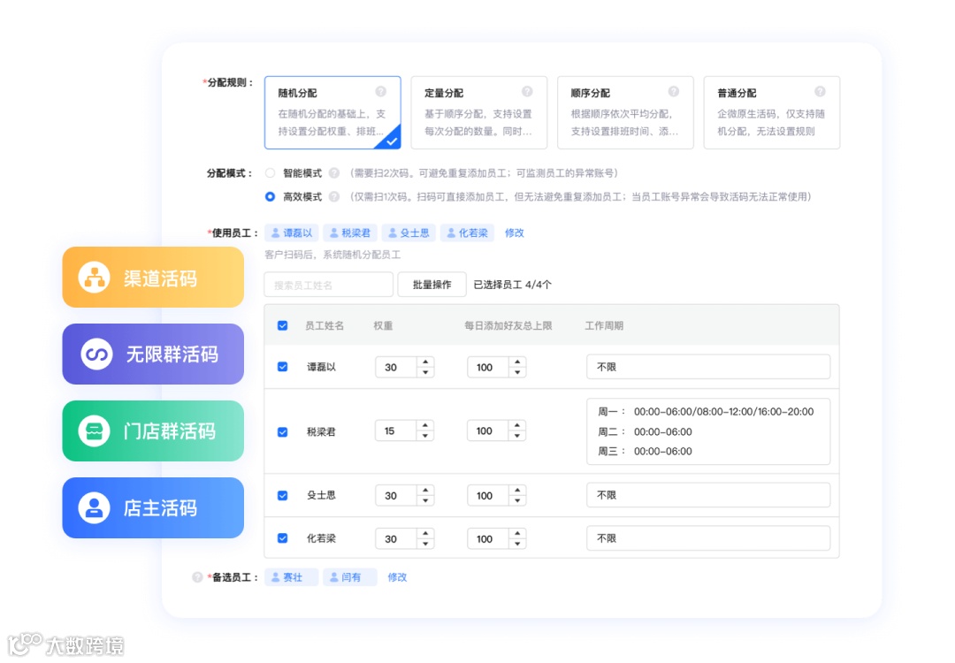Screen dimensions: 955x663
Task: Select the 无限群活码 sidebar icon
Action: pyautogui.click(x=97, y=354)
